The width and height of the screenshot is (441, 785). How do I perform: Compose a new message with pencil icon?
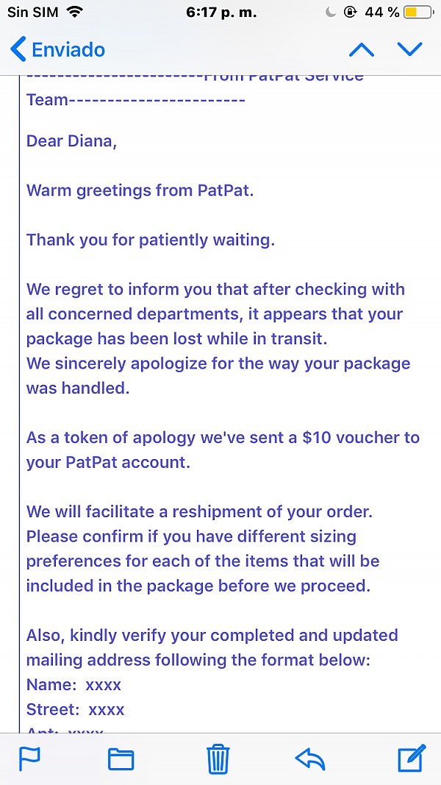pos(412,758)
